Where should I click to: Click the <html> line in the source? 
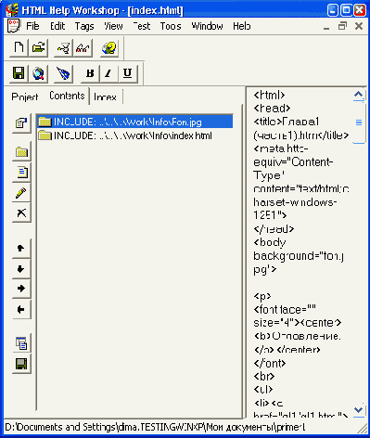269,95
